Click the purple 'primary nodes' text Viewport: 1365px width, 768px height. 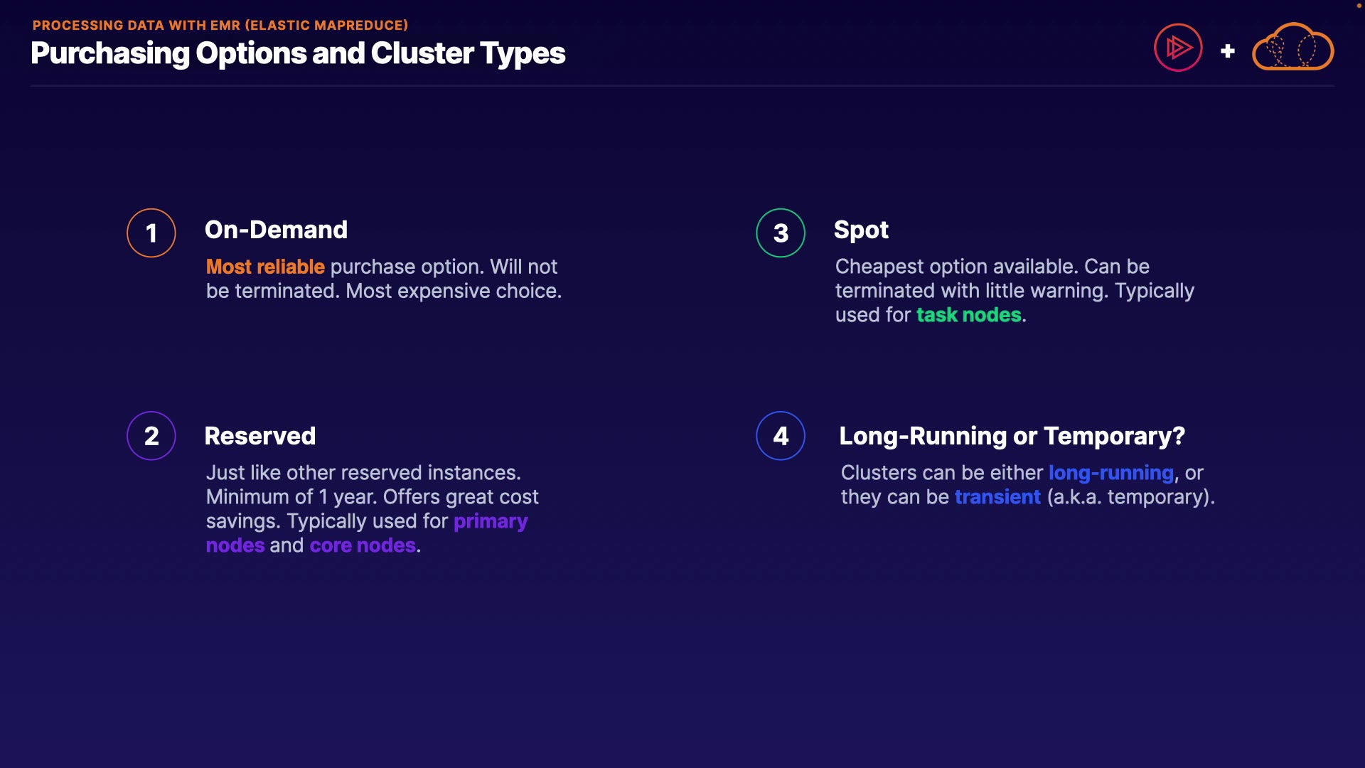(491, 521)
